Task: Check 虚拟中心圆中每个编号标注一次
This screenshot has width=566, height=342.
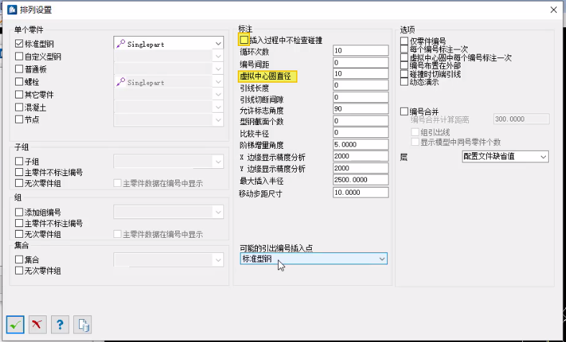Action: click(x=404, y=57)
